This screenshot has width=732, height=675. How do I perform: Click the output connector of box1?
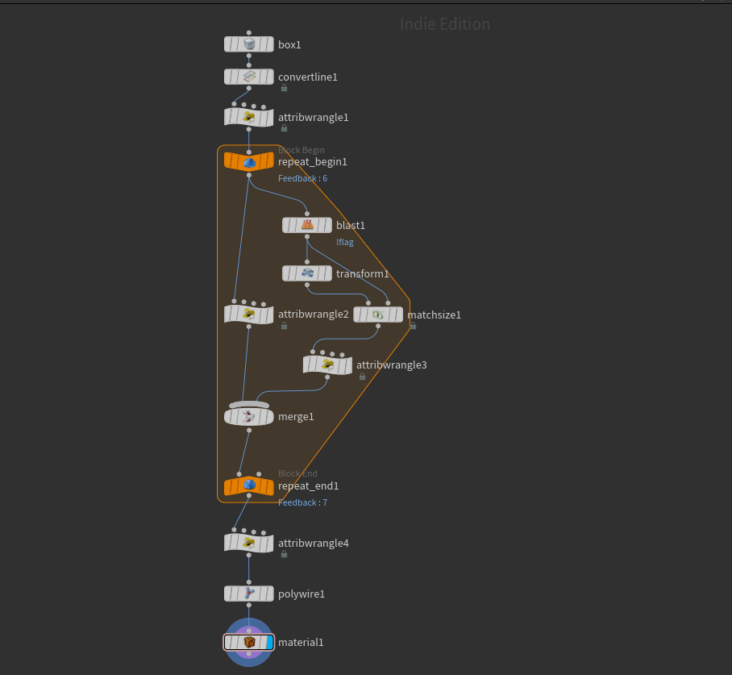click(249, 56)
